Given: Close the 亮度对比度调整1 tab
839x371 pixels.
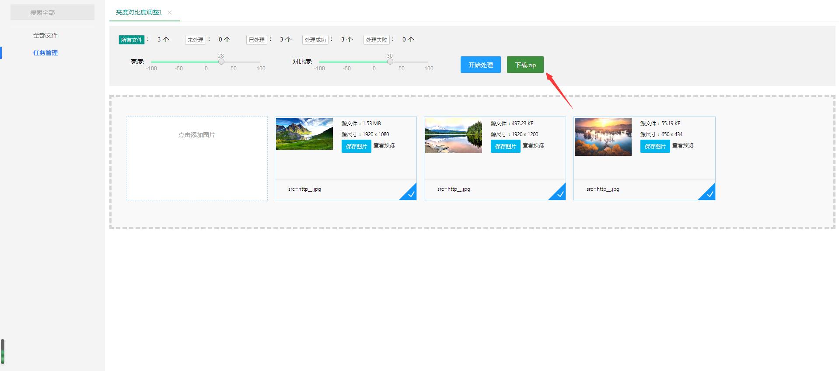Looking at the screenshot, I should tap(170, 13).
